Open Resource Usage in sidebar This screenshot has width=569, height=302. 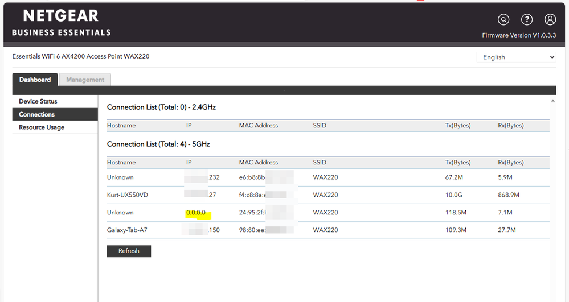coord(42,127)
